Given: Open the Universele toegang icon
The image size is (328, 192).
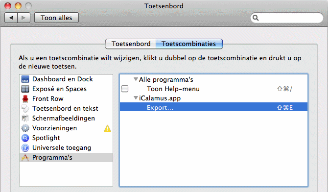Looking at the screenshot, I should point(25,148).
